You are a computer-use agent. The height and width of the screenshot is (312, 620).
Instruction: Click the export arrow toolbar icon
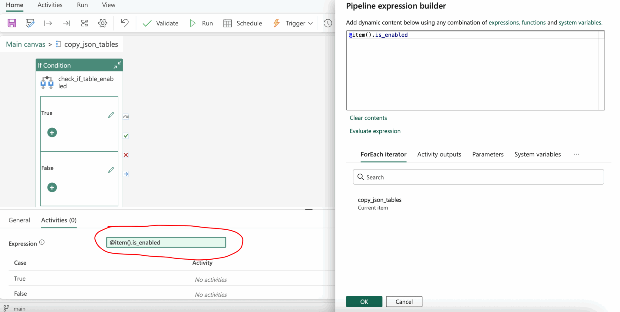coord(48,23)
